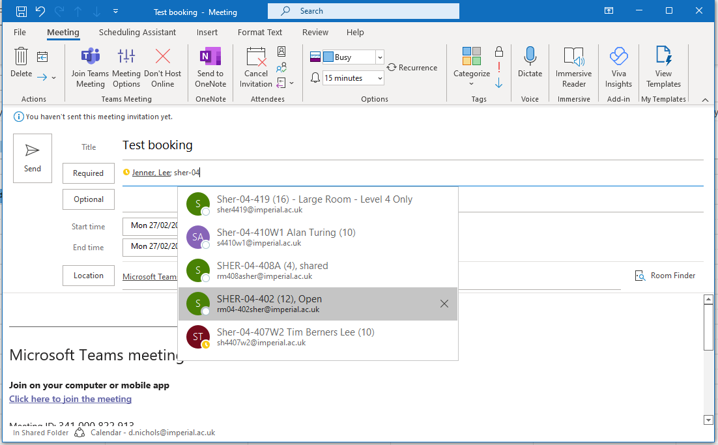The width and height of the screenshot is (718, 445).
Task: Click Send to OneNote
Action: 210,57
